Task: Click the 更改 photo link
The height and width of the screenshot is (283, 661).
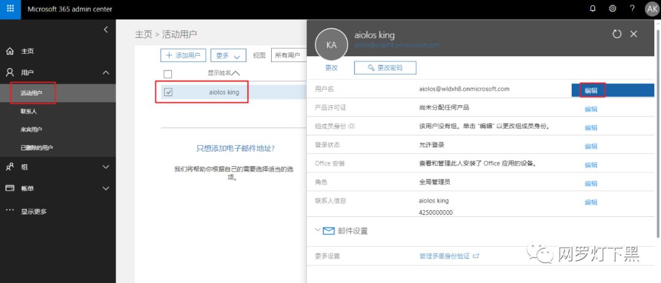Action: click(x=331, y=67)
